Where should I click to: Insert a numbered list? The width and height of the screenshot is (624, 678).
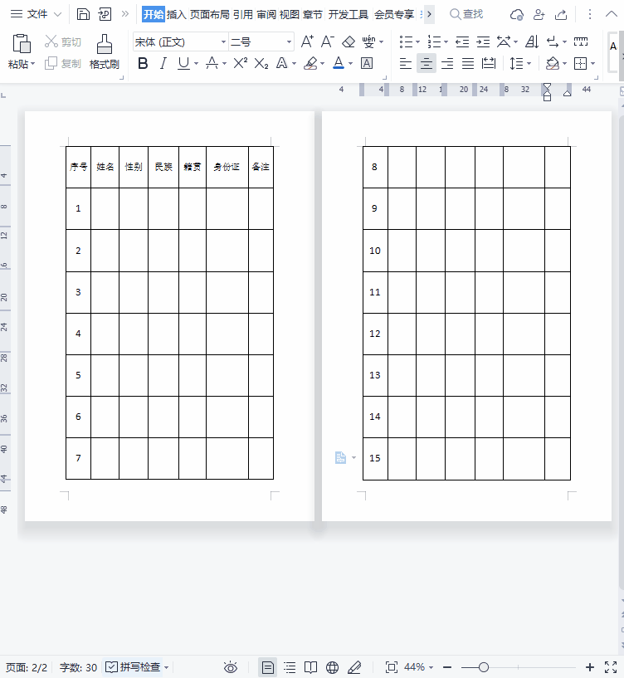coord(434,42)
